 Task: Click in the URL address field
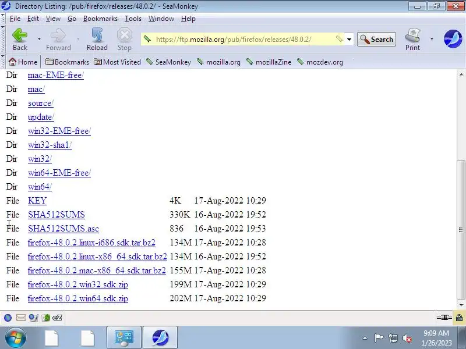click(x=242, y=40)
